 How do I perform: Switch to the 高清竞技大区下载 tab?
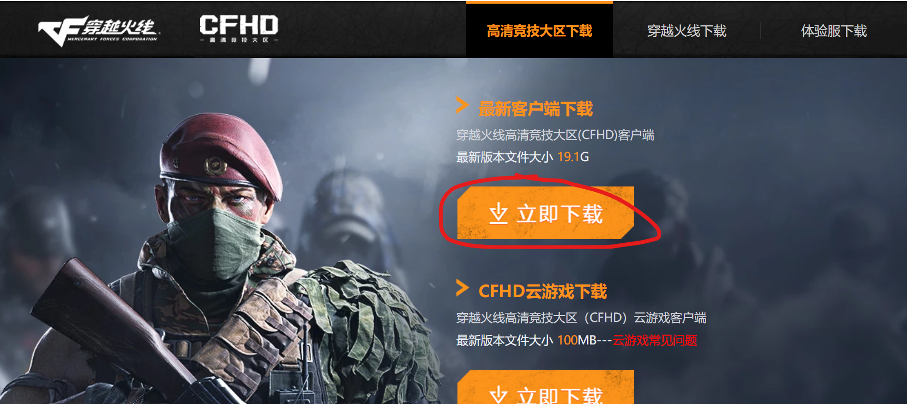point(540,31)
